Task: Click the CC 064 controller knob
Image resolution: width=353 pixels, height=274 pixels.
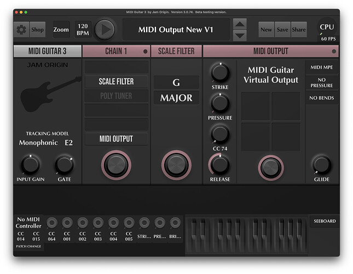Action: point(52,223)
